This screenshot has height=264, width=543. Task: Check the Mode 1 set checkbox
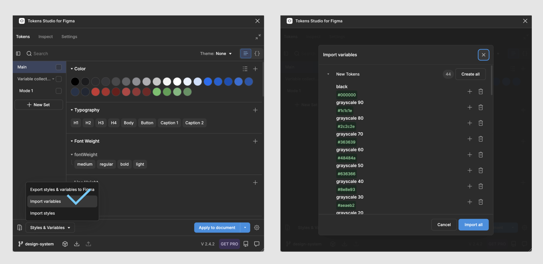(x=59, y=91)
